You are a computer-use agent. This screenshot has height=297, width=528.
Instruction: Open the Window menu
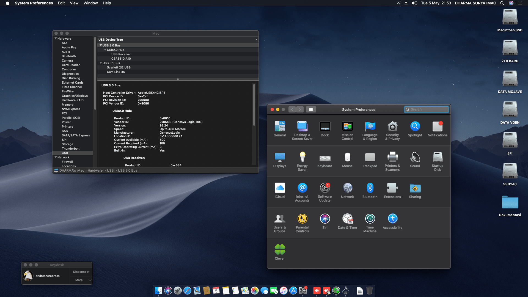[90, 3]
